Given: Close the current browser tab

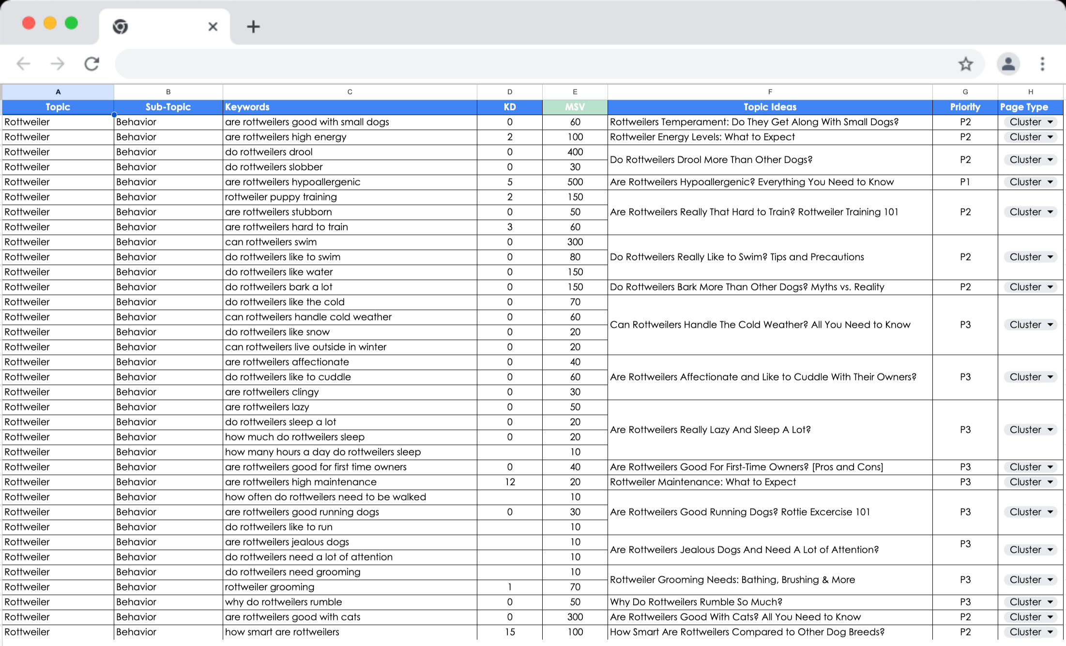Looking at the screenshot, I should pos(213,27).
